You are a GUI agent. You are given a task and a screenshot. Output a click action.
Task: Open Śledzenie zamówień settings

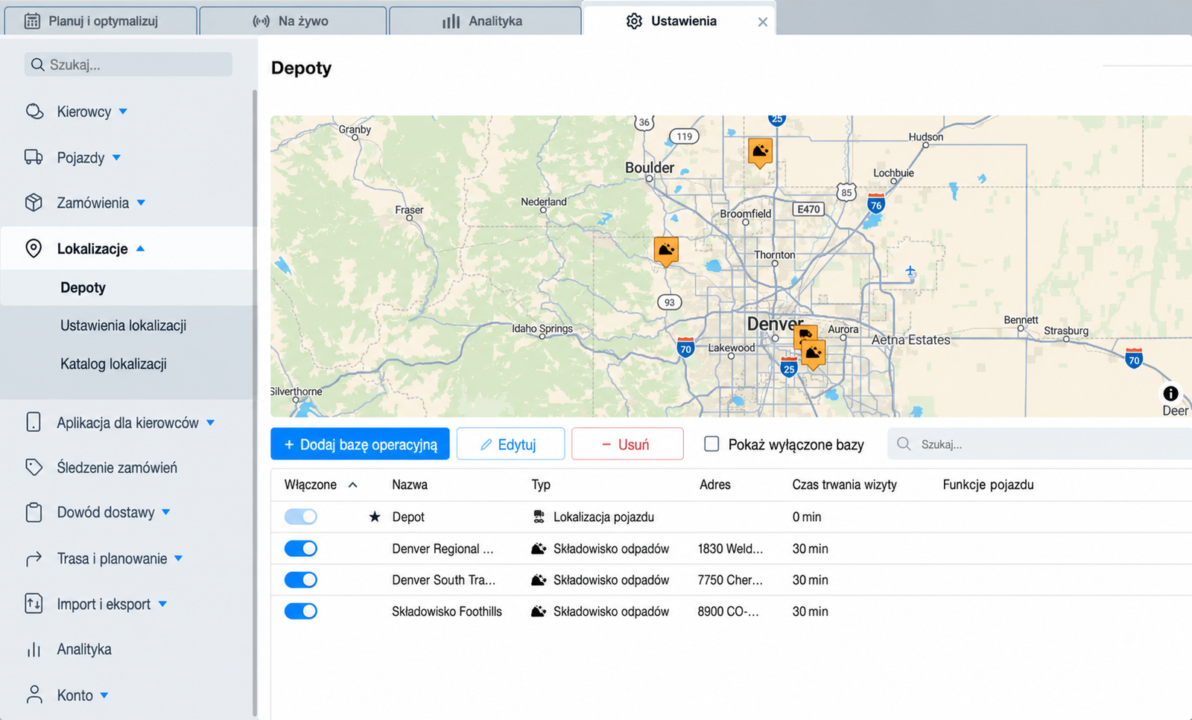(117, 468)
